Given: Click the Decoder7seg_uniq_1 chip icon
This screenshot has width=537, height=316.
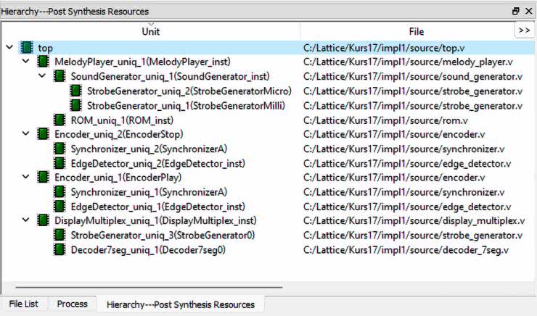Looking at the screenshot, I should pyautogui.click(x=60, y=250).
